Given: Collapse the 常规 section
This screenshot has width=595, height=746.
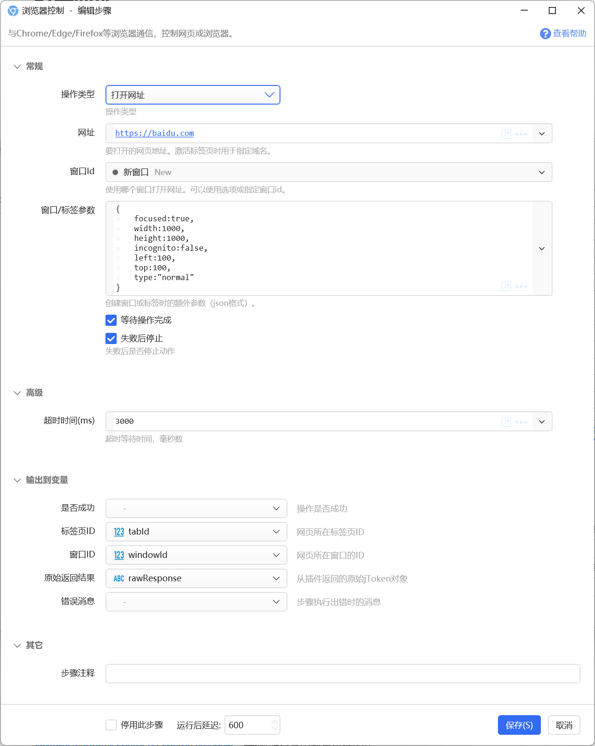Looking at the screenshot, I should pos(17,67).
